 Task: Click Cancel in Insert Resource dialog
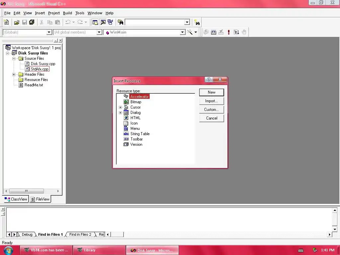(x=212, y=118)
